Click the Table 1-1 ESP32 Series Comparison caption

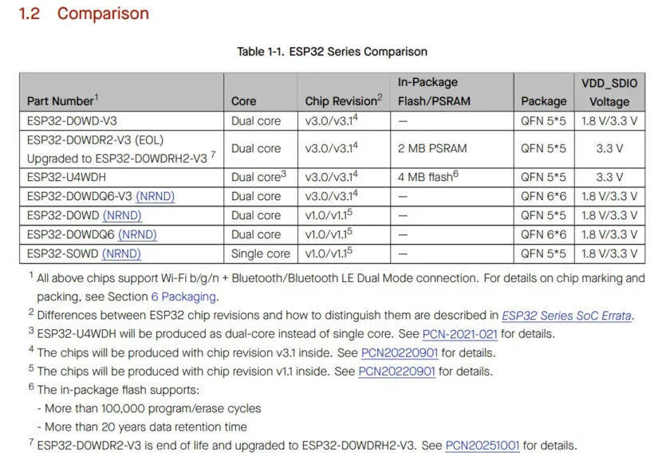pyautogui.click(x=332, y=52)
